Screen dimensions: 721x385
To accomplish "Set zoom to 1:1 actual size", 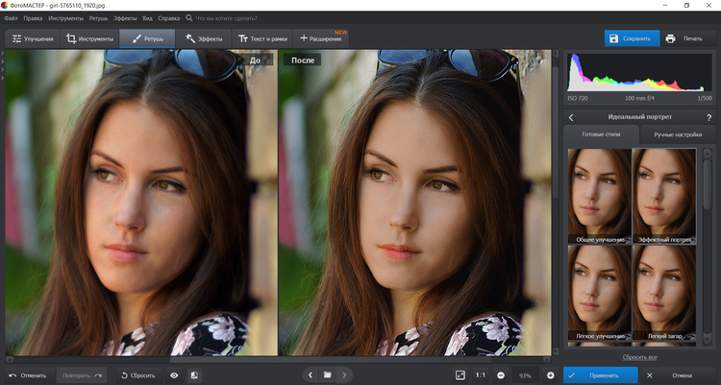I will [x=480, y=374].
